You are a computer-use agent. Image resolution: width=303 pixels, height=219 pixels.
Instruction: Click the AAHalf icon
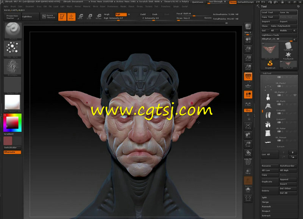coord(248,67)
